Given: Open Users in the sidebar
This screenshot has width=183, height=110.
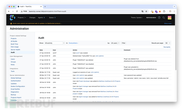Looking at the screenshot, I should pos(13,59).
